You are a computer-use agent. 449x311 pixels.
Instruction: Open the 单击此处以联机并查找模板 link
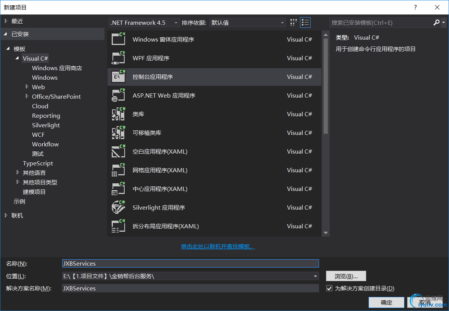218,246
